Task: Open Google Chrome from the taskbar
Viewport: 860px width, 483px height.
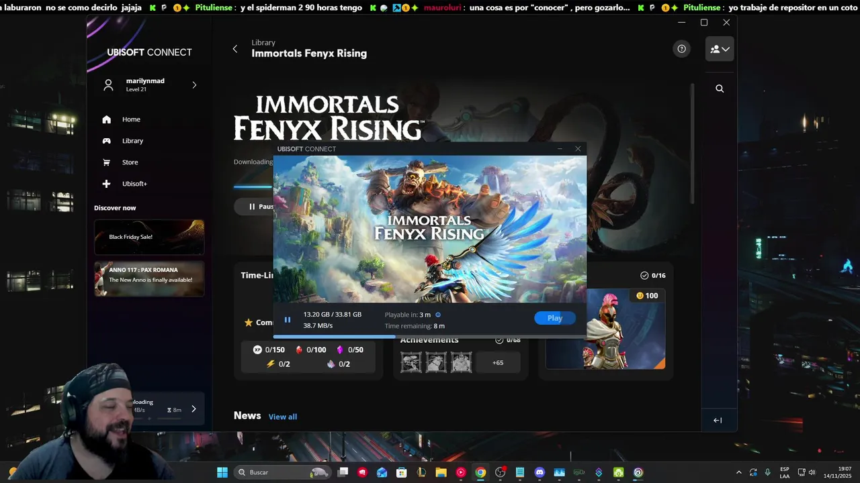Action: click(x=480, y=472)
